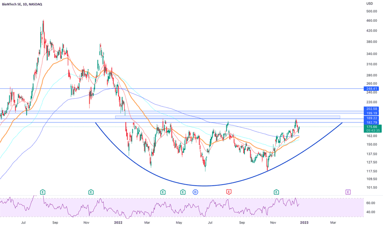
Task: Select the blue rounded-bottom curve drawing
Action: [205, 186]
